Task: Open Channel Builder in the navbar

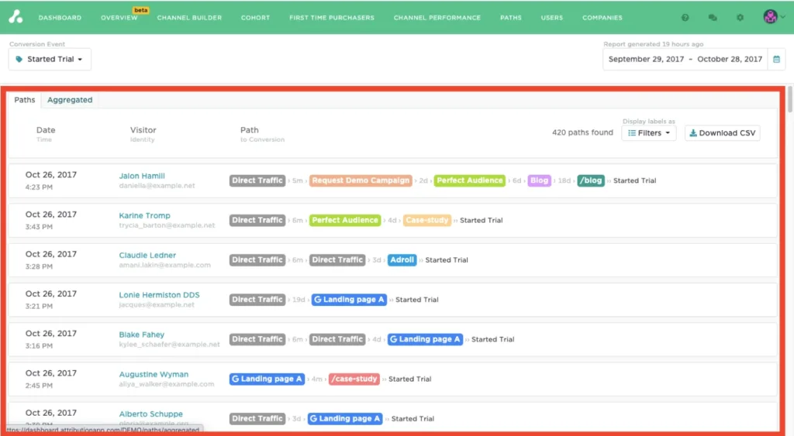Action: 189,18
